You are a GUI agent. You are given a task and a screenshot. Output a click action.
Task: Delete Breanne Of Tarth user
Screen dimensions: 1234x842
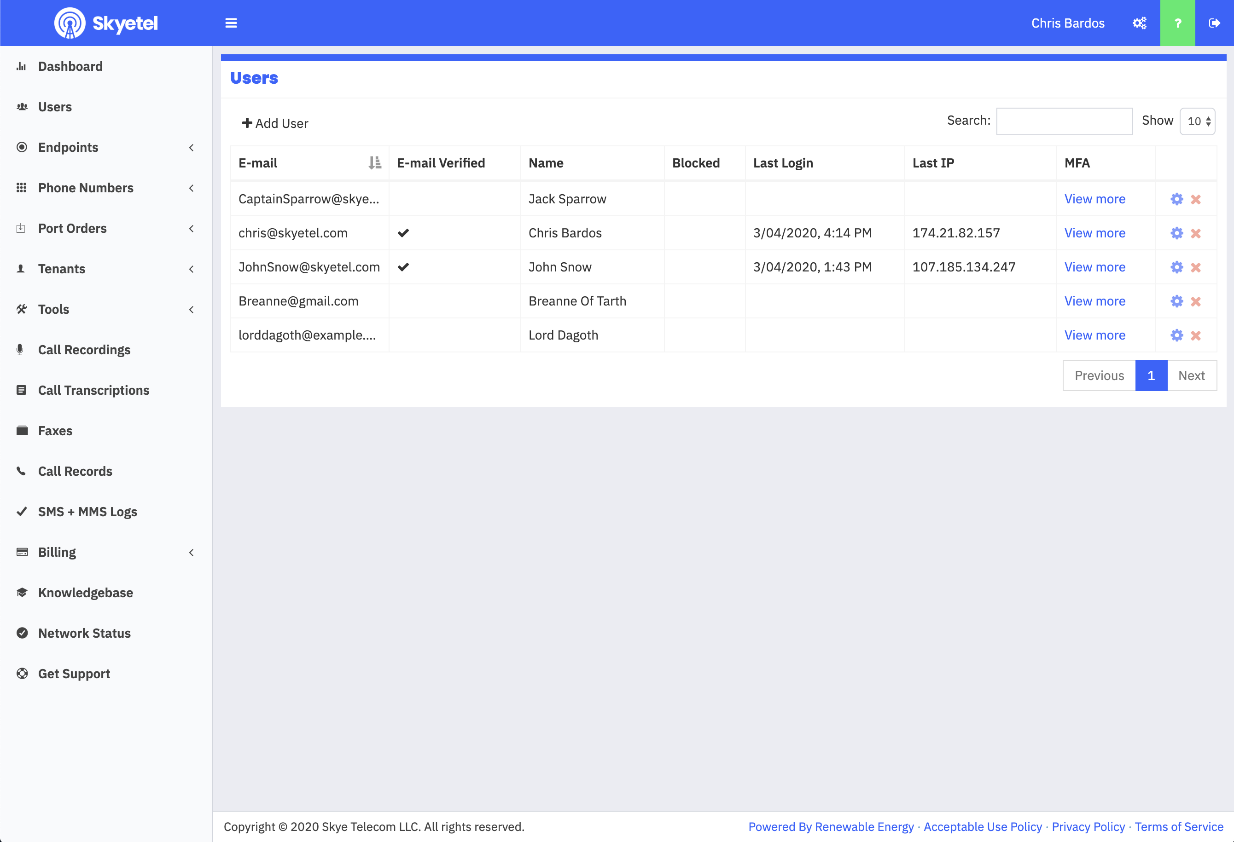(1196, 301)
